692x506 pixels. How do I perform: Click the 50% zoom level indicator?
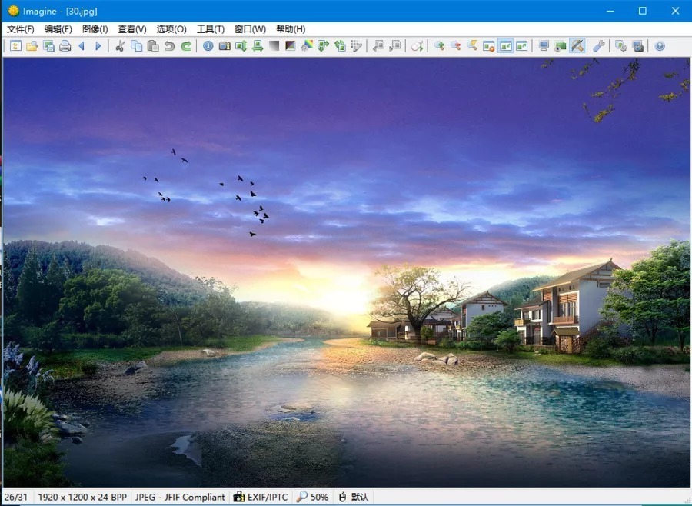click(x=313, y=498)
